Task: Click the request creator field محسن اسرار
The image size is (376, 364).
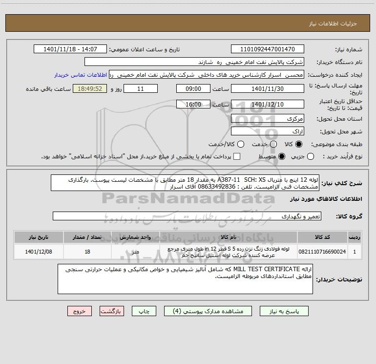Action: (207, 75)
